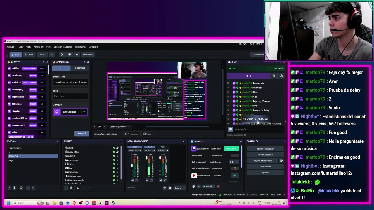Undock the Mezclador de Audio panel

[184, 141]
